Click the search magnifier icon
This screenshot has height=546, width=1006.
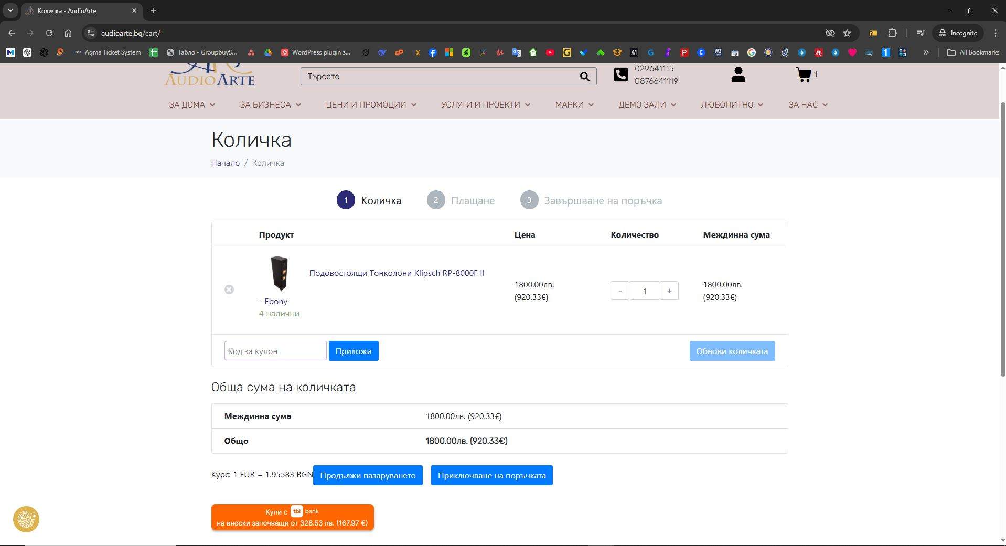584,77
